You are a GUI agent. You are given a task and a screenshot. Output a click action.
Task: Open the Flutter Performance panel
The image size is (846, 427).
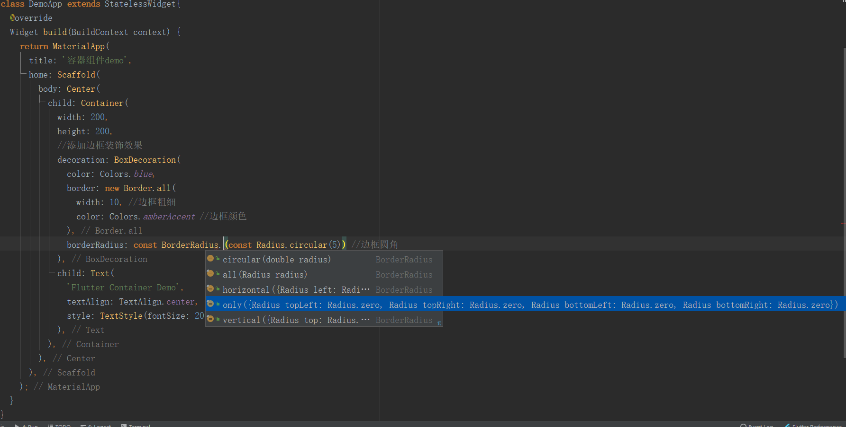(x=813, y=425)
